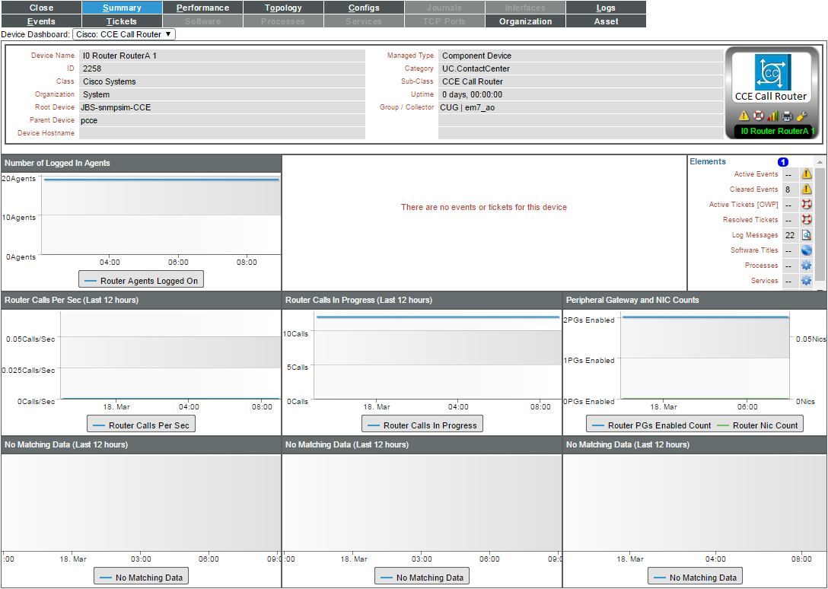Image resolution: width=828 pixels, height=589 pixels.
Task: Open the Events tab
Action: (41, 21)
